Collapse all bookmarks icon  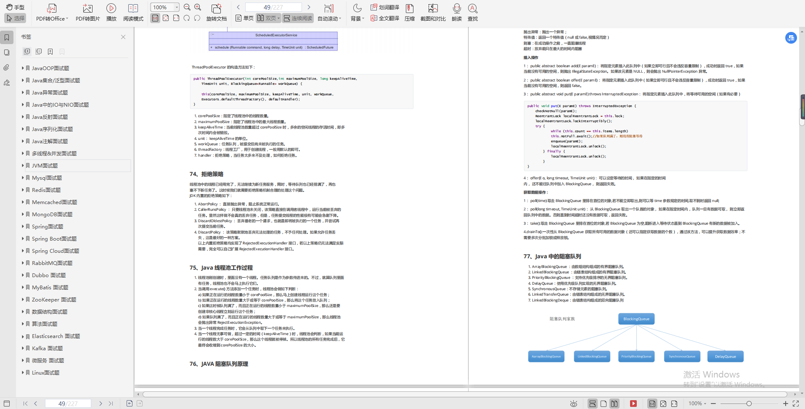pyautogui.click(x=39, y=51)
